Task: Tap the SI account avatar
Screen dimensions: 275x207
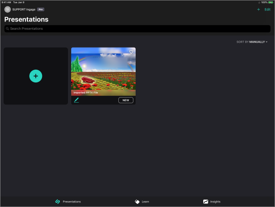Action: point(8,10)
